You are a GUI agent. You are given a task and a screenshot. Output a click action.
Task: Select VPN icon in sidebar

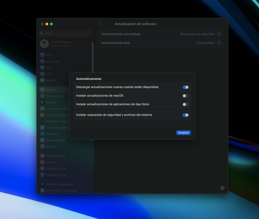(x=43, y=74)
